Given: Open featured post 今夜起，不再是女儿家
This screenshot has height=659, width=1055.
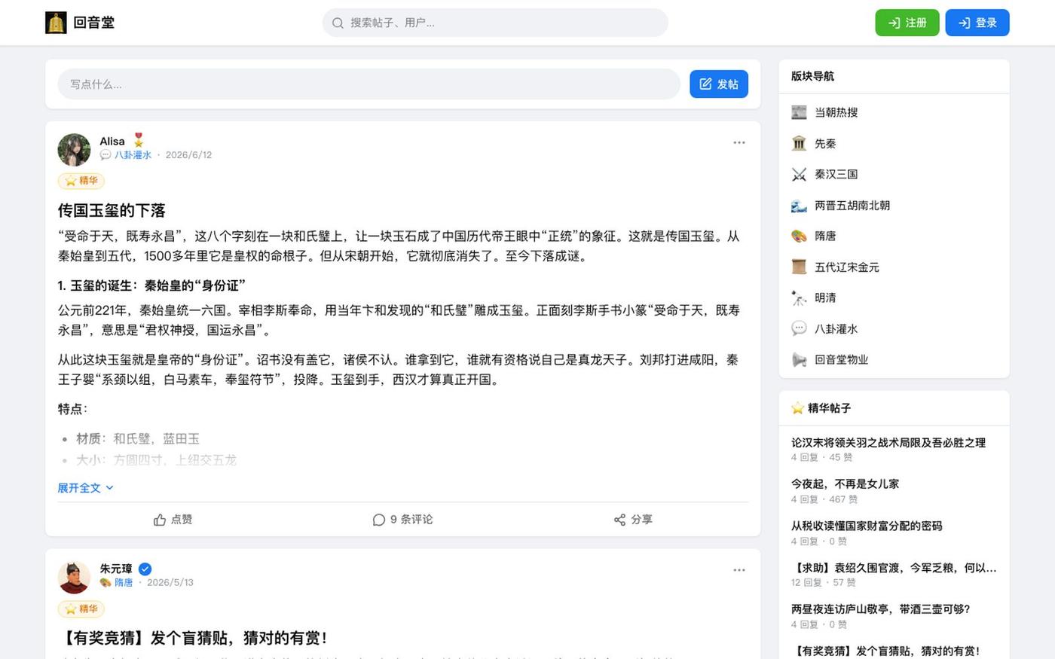Looking at the screenshot, I should point(845,484).
